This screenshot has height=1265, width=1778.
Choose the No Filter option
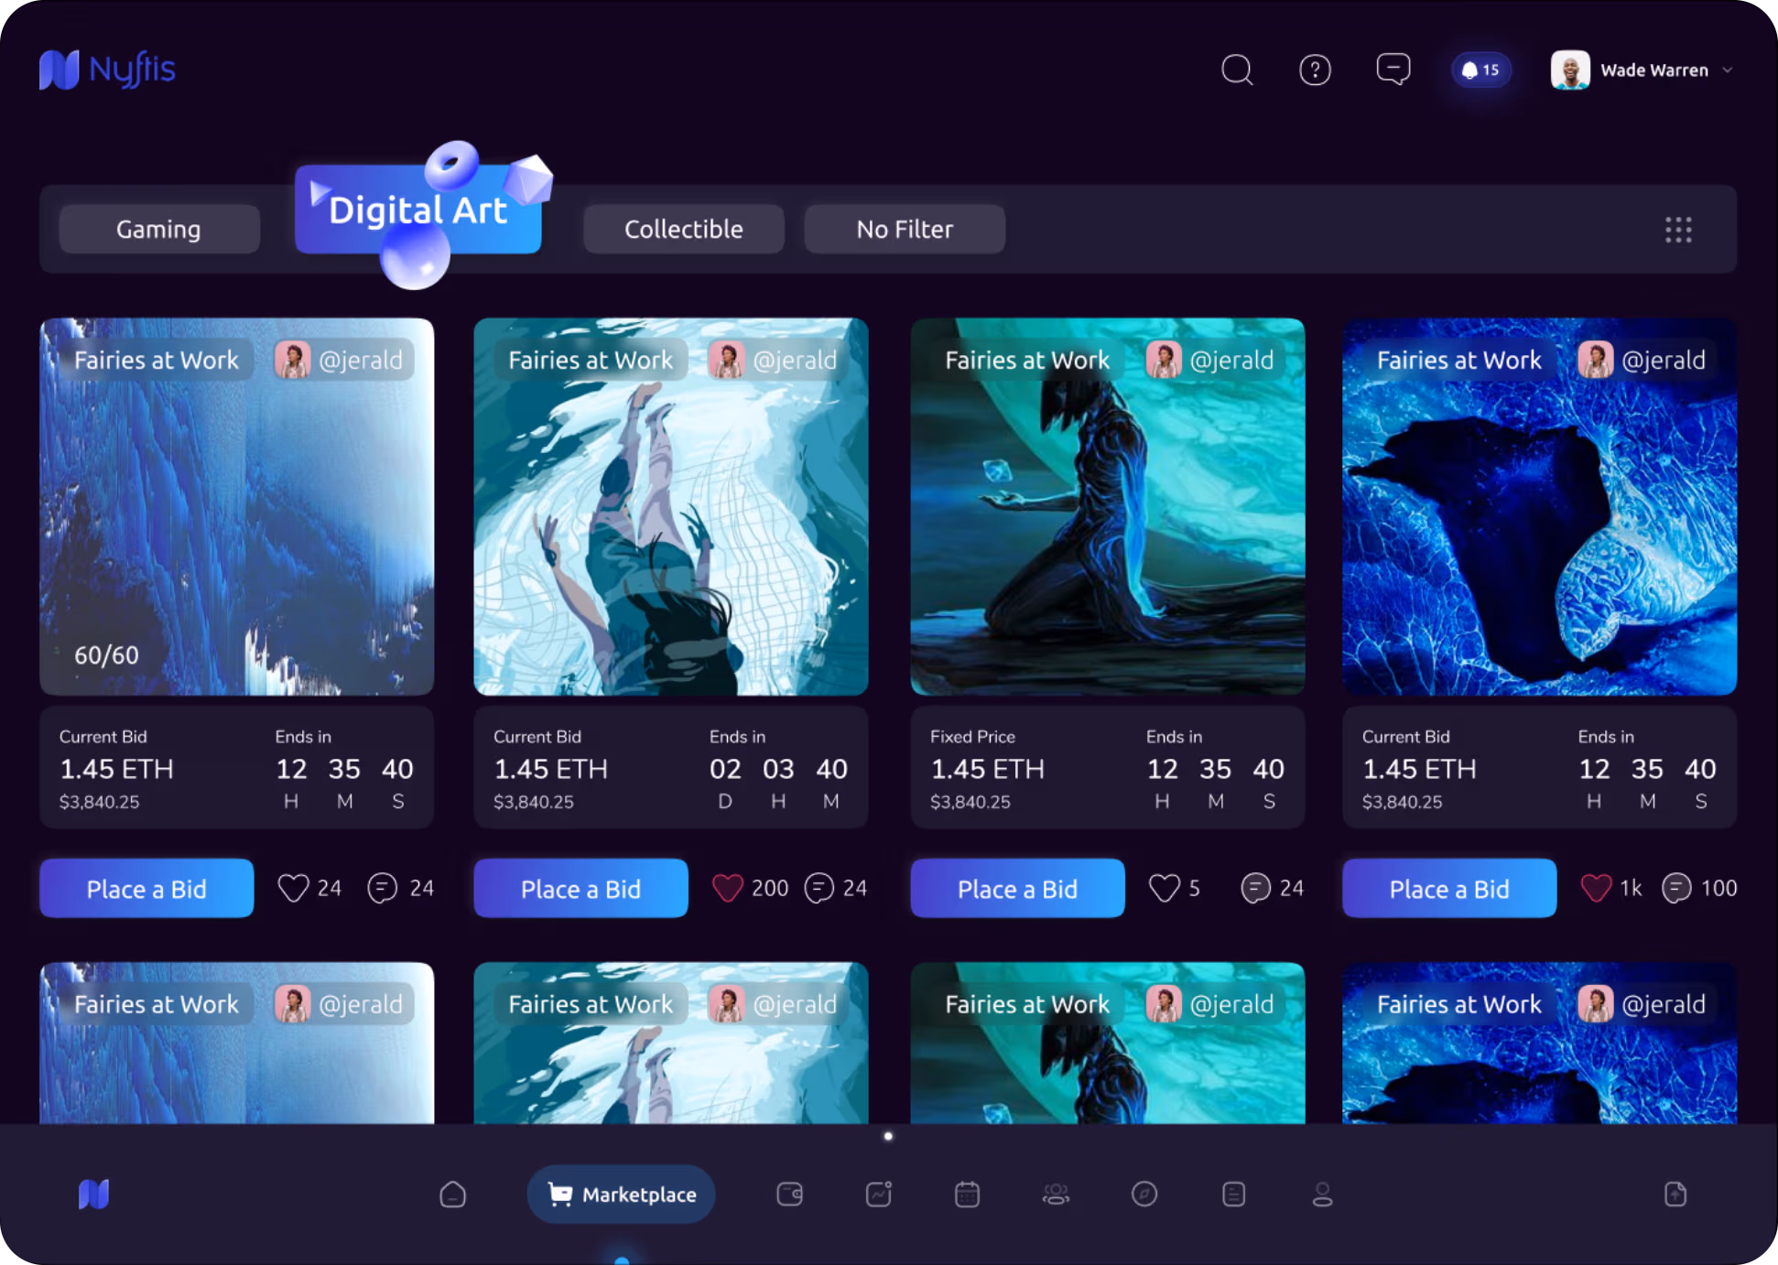pyautogui.click(x=904, y=229)
